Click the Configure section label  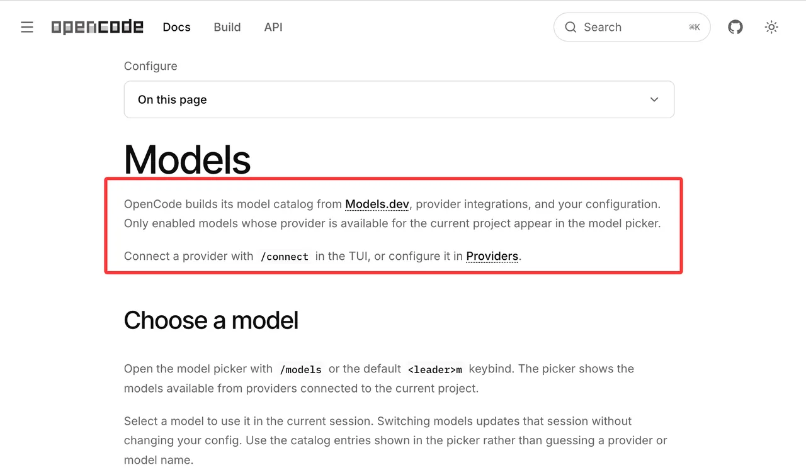pyautogui.click(x=150, y=66)
